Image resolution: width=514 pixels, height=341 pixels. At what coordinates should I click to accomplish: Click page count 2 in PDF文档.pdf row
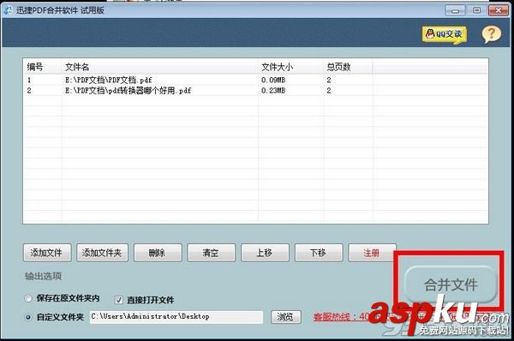(x=329, y=80)
